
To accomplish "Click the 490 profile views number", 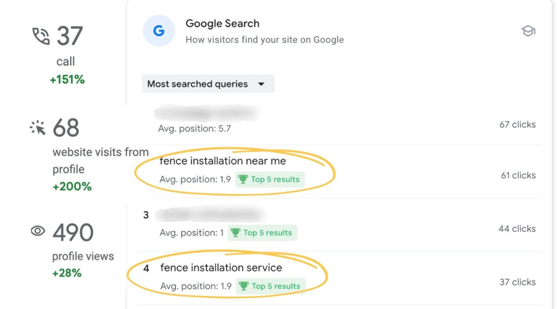I will (73, 232).
